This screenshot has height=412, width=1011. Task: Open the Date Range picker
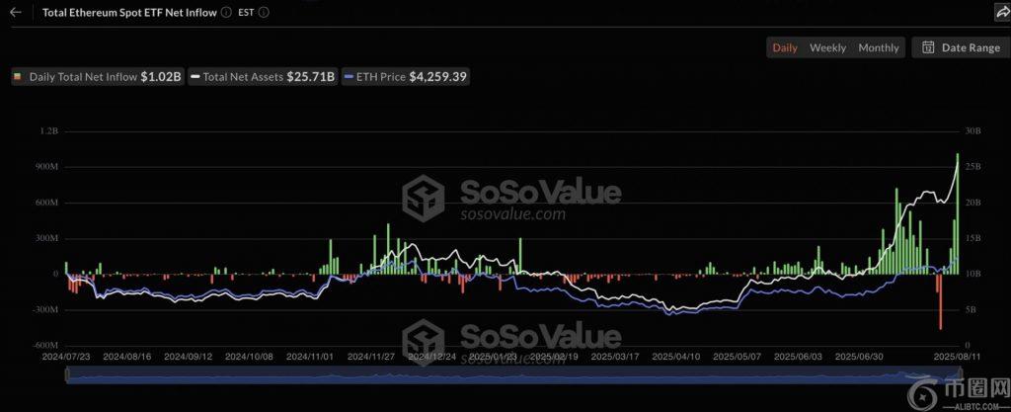tap(961, 47)
